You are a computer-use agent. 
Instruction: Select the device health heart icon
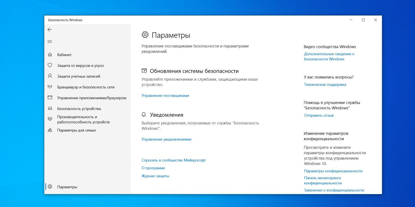pos(50,119)
